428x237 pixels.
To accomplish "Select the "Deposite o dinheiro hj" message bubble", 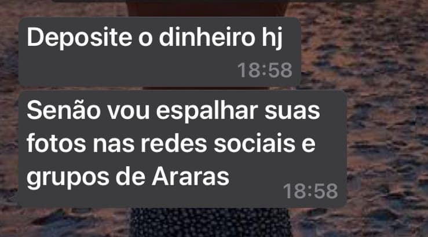I will point(160,52).
